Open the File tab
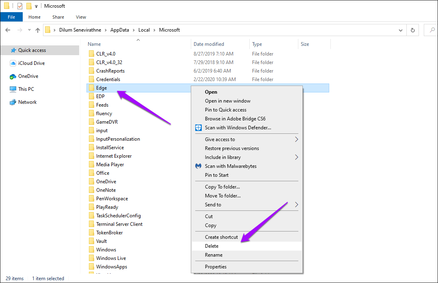Screen dimensions: 438x283 11,17
